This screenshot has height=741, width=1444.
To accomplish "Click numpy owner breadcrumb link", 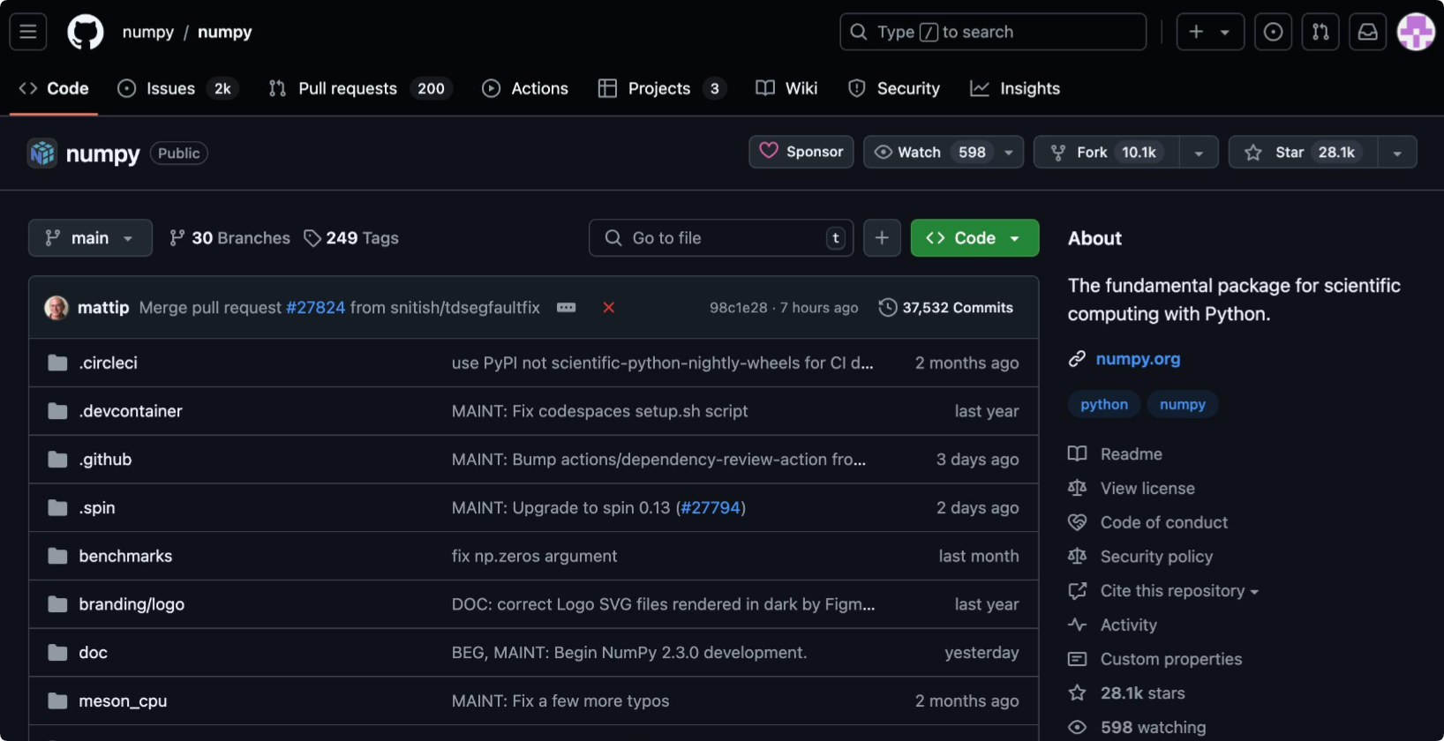I will [148, 32].
